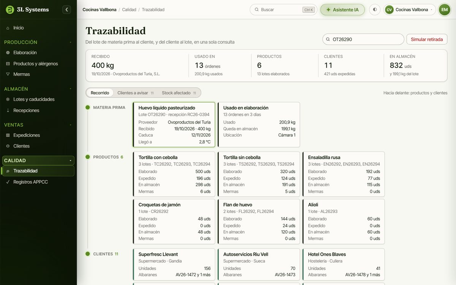
Task: Click the EN ALMACÉN 832 uds stat
Action: pyautogui.click(x=416, y=66)
